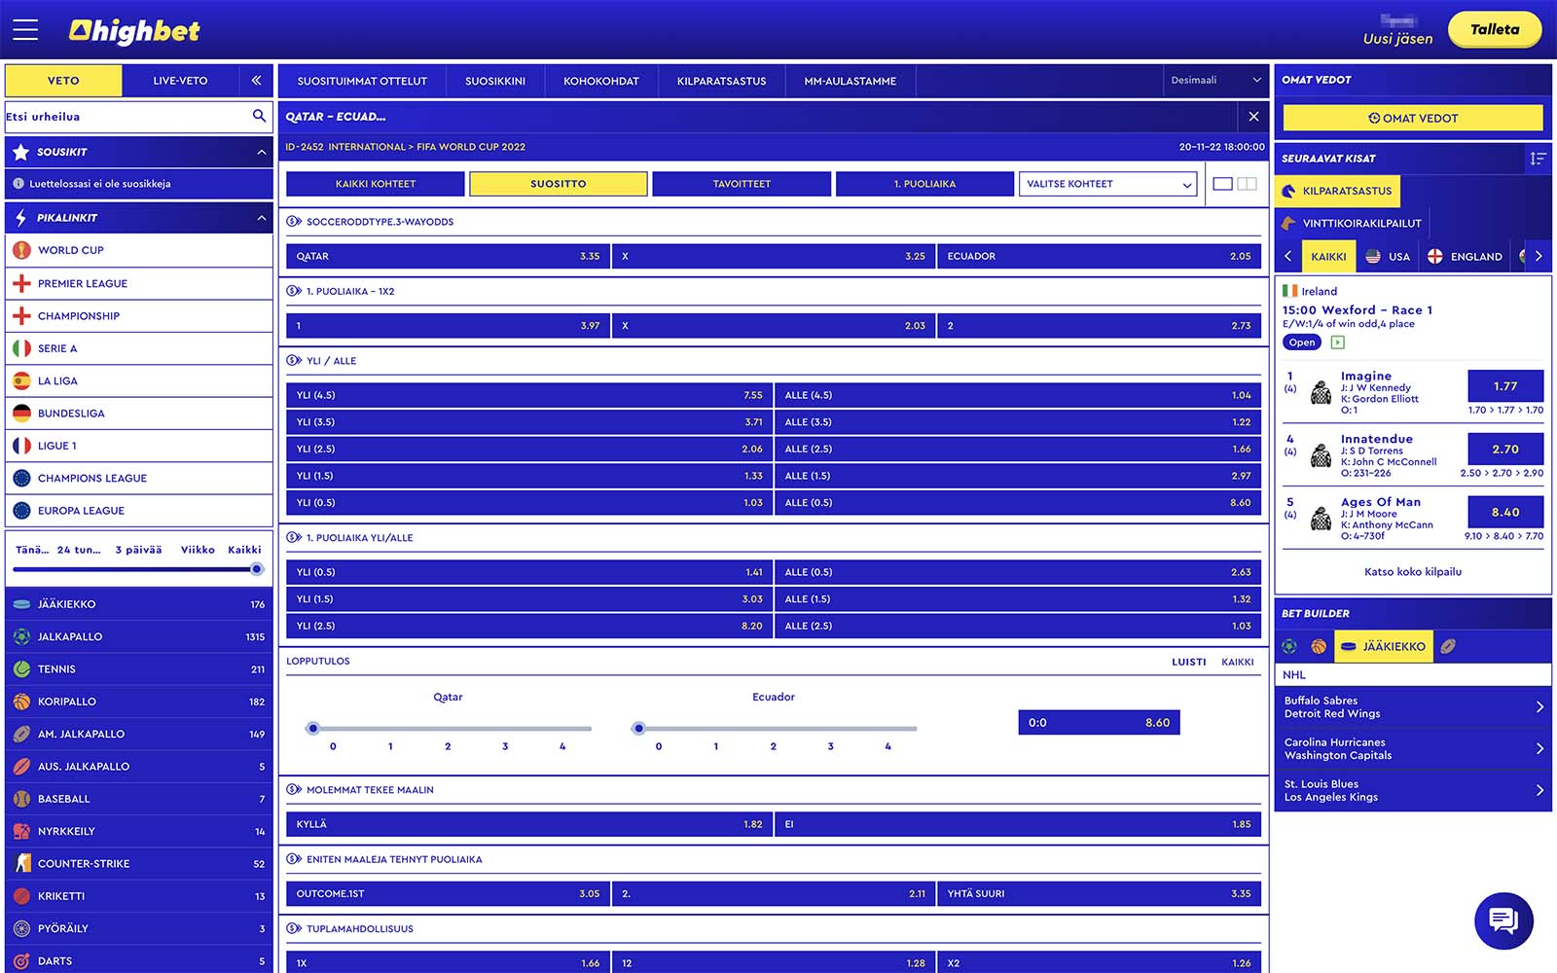Click the Wexford race video stream icon
The image size is (1557, 973).
pos(1338,342)
